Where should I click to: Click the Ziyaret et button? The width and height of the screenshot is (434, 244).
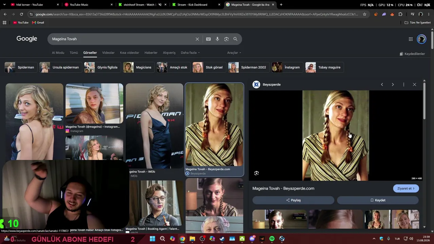406,188
